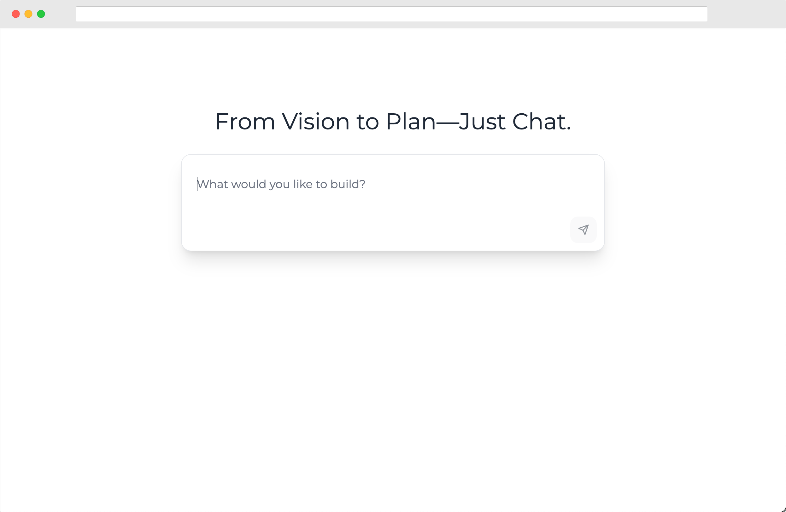Click the word "From" in the headline
Screen dimensions: 786x512
point(245,122)
